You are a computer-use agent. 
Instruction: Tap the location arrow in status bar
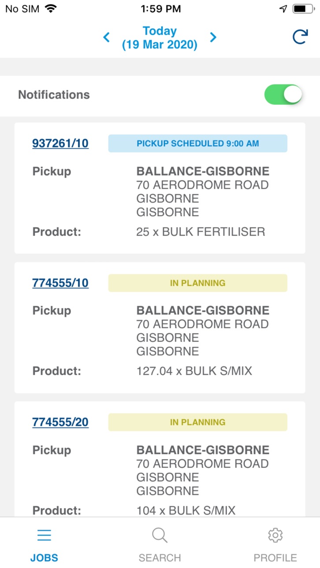pyautogui.click(x=283, y=9)
